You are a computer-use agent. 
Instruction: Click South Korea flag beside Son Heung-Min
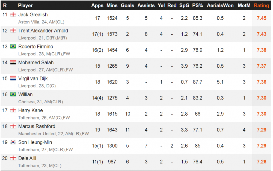(13, 142)
